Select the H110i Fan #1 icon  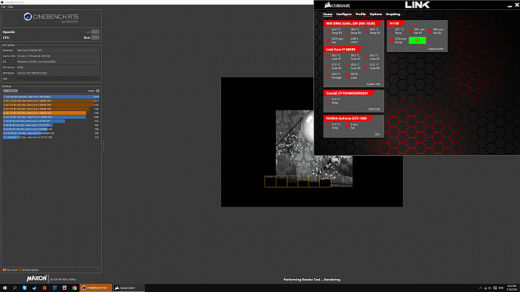click(x=410, y=31)
